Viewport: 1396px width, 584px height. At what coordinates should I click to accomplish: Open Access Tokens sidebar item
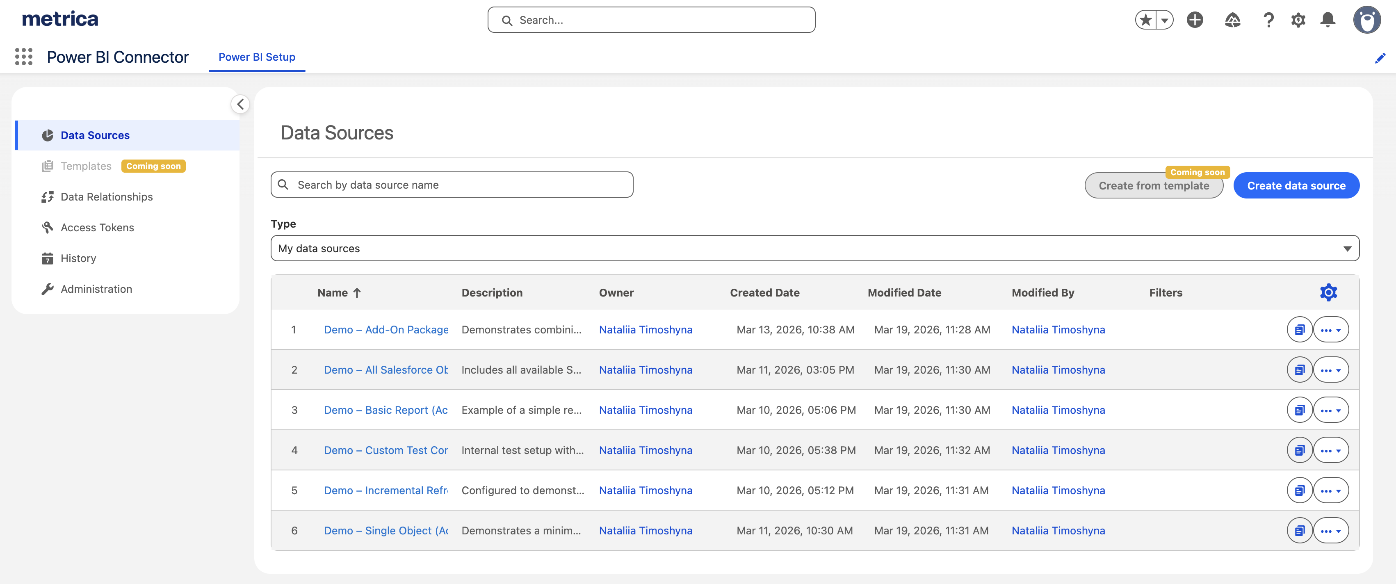click(x=97, y=228)
